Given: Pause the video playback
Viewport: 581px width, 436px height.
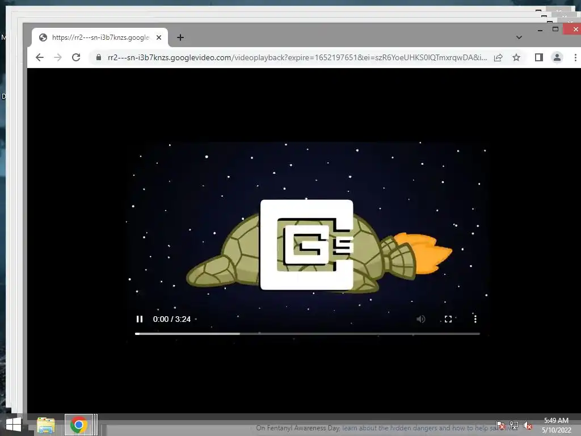Looking at the screenshot, I should point(140,319).
